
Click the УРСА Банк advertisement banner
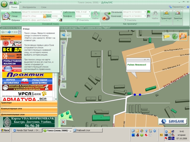click(x=27, y=94)
